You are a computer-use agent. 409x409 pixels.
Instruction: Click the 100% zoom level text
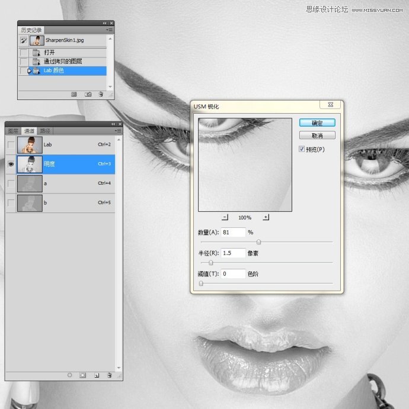click(x=245, y=218)
